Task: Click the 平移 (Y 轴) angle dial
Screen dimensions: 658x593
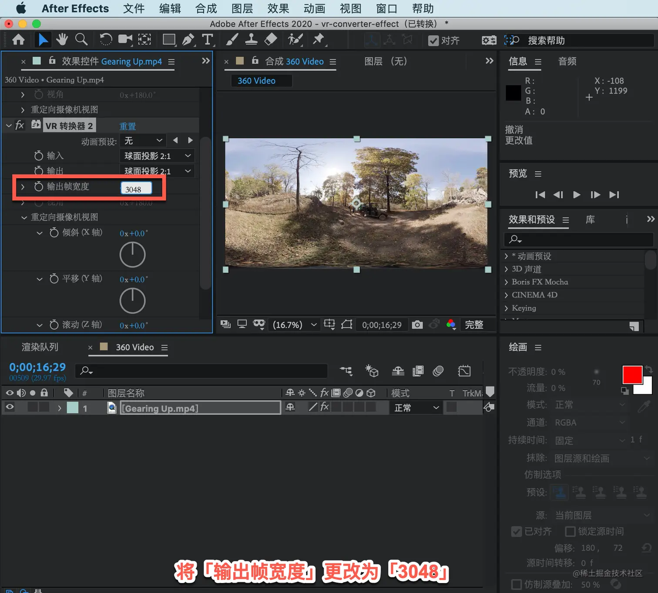Action: (x=132, y=300)
